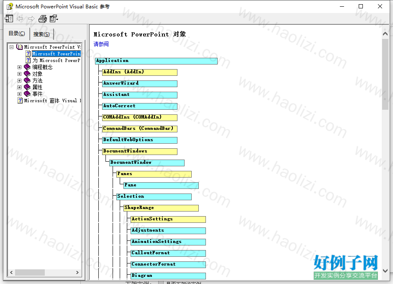
Task: Click the AddIns (AddIn) object box
Action: point(140,72)
